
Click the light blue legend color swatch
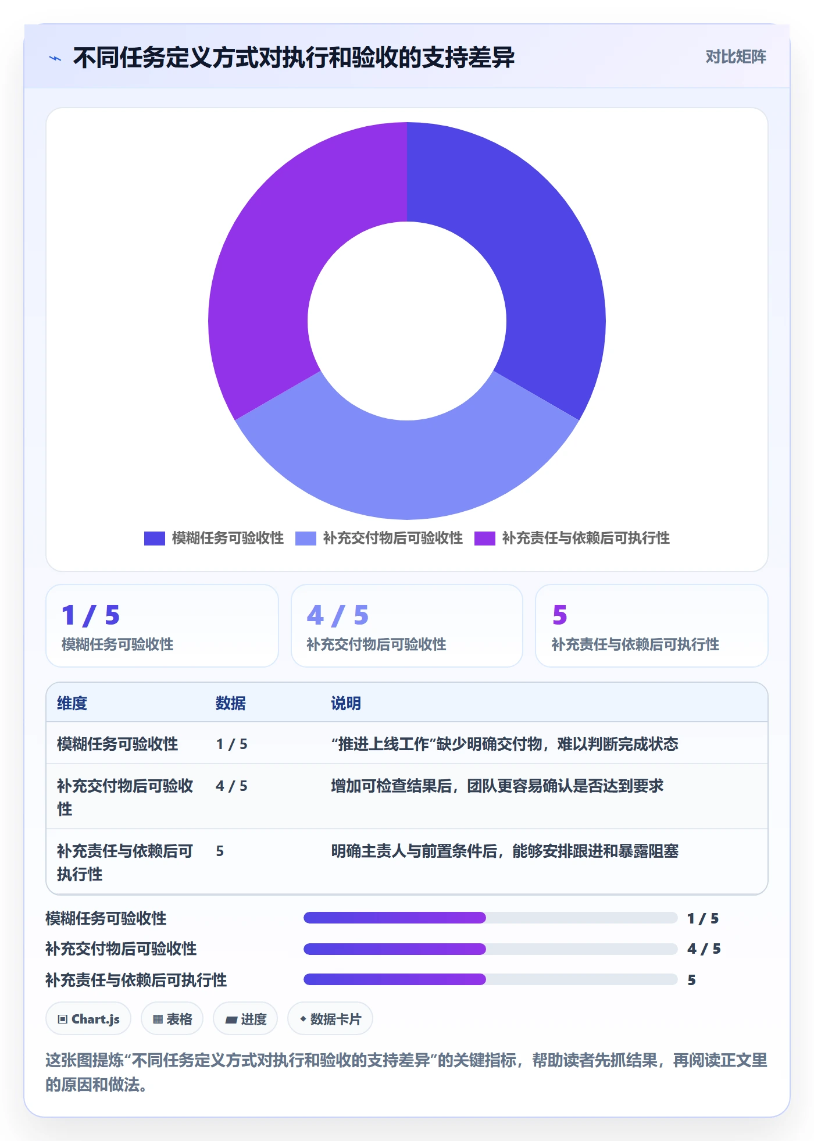[x=306, y=539]
